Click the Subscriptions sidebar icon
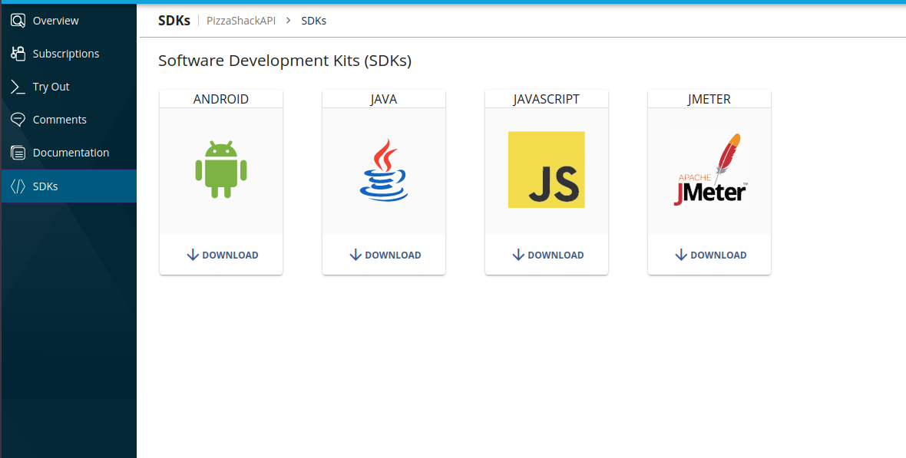Screen dimensions: 906x458 (18, 54)
